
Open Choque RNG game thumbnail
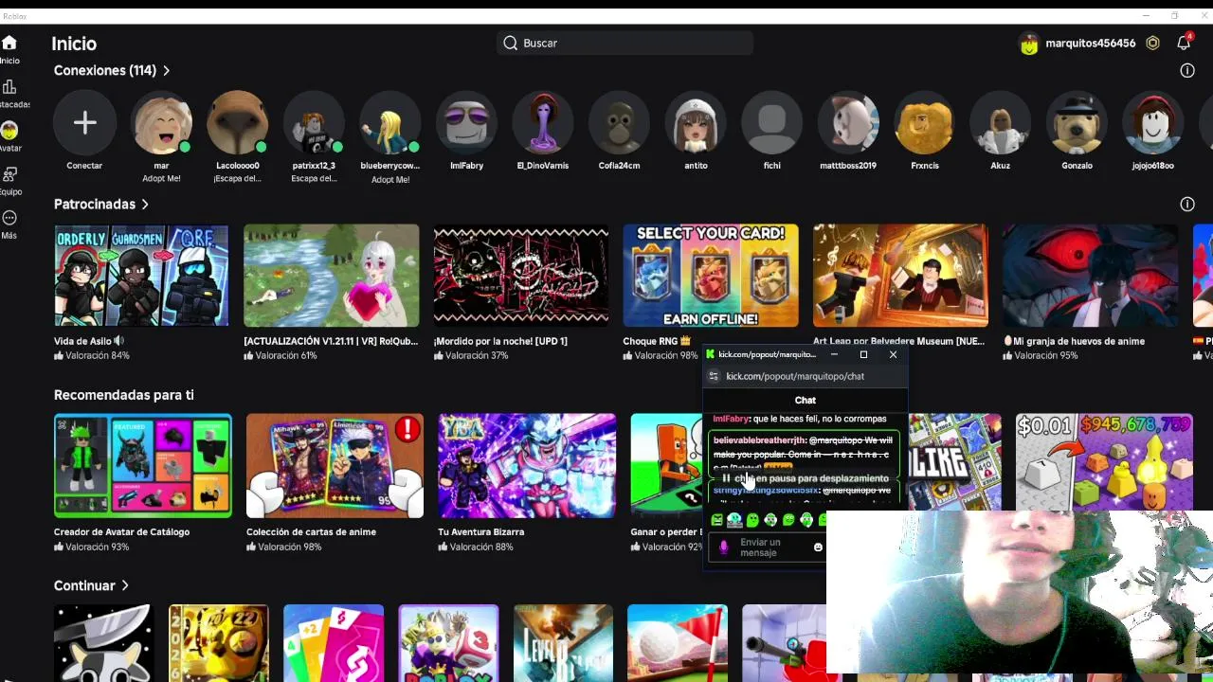point(711,276)
